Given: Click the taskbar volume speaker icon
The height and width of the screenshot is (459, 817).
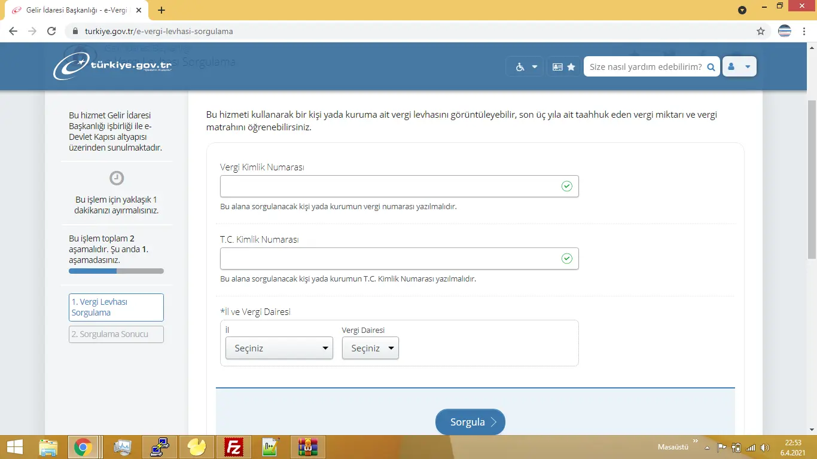Looking at the screenshot, I should coord(765,448).
